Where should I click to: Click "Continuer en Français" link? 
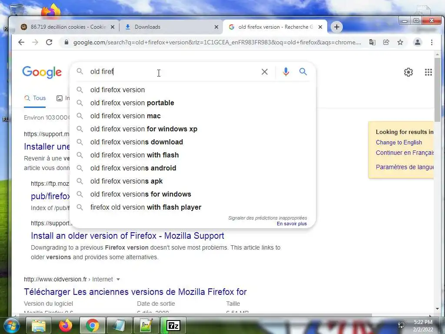[405, 153]
